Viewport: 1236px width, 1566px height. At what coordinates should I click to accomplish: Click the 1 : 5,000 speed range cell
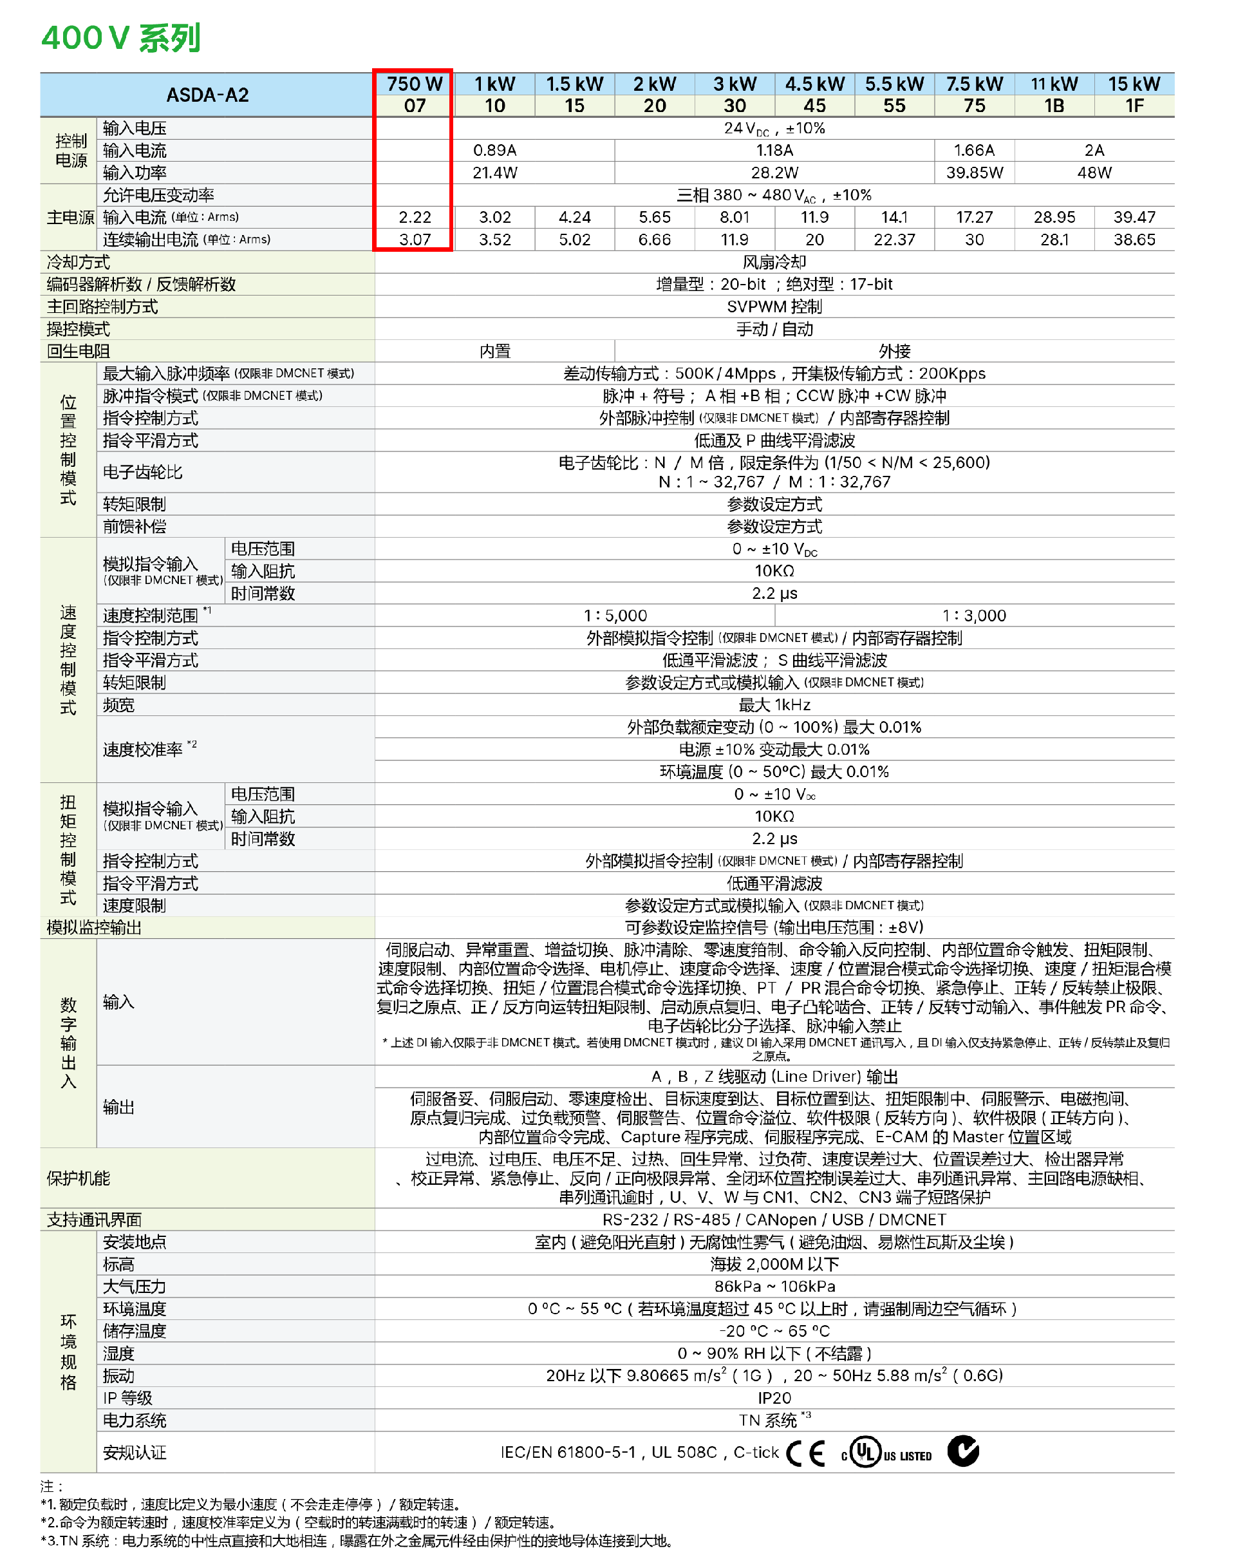[615, 616]
